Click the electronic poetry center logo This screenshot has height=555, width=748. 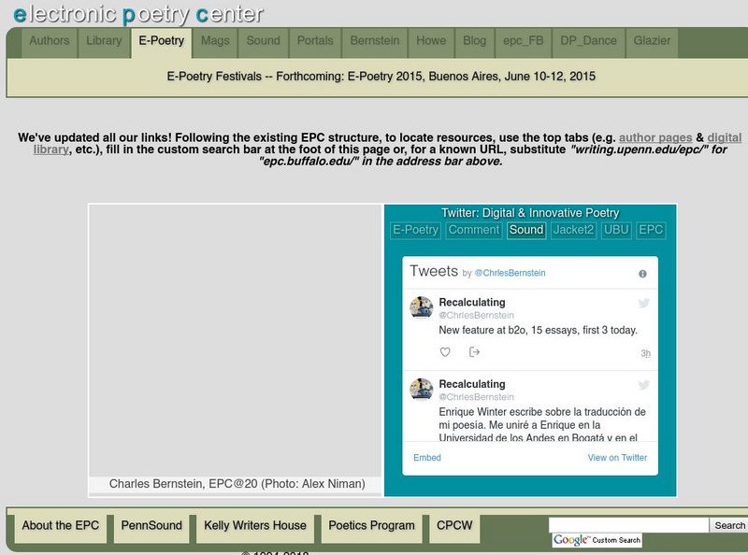(138, 14)
